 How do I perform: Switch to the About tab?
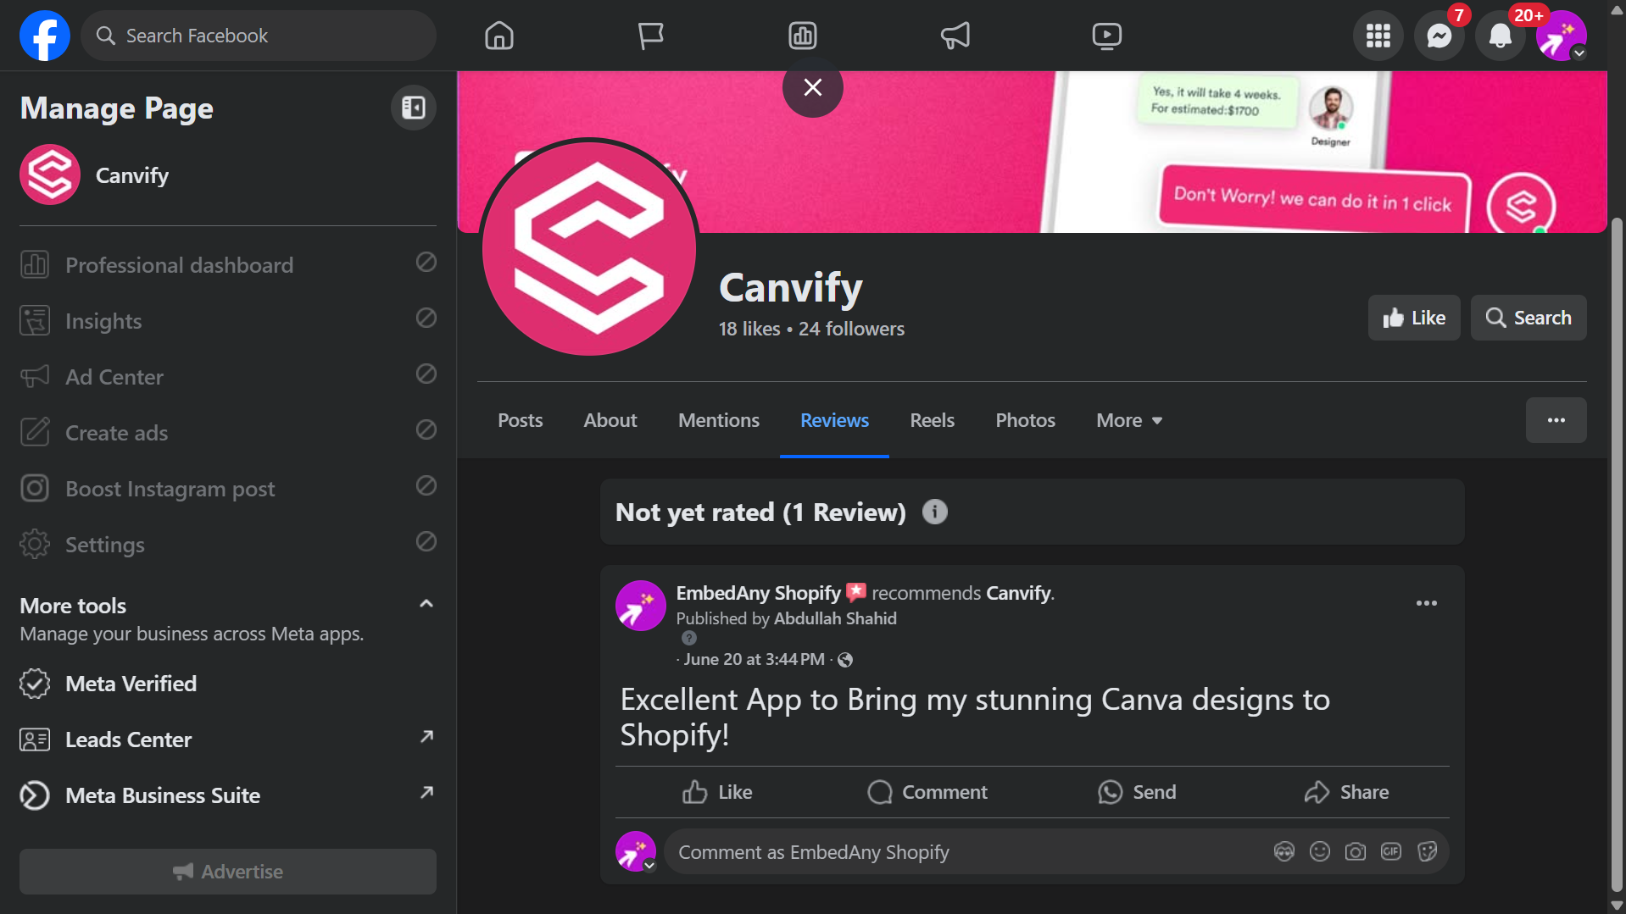(x=610, y=420)
